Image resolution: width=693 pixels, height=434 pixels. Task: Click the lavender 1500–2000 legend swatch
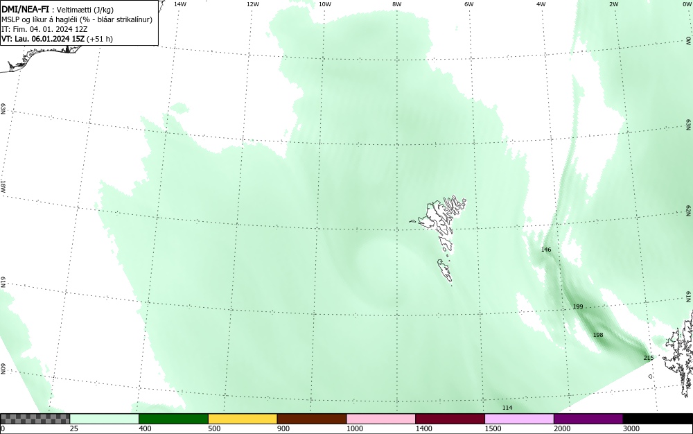pyautogui.click(x=519, y=419)
